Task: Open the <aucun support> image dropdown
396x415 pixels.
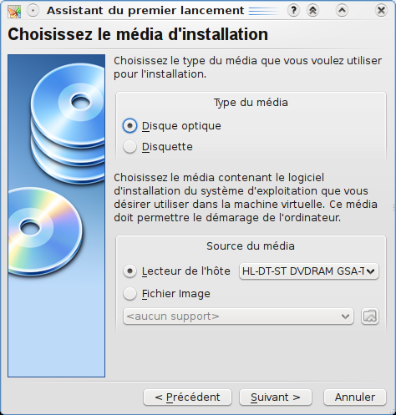Action: tap(238, 316)
